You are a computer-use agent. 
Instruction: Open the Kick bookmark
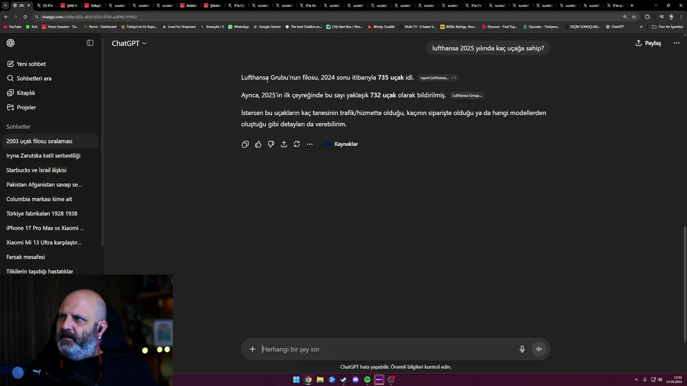click(32, 26)
